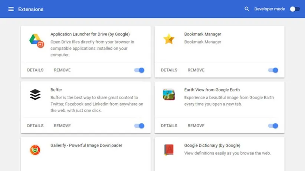The image size is (305, 171).
Task: Click the Buffer stacked layers icon
Action: (x=35, y=95)
